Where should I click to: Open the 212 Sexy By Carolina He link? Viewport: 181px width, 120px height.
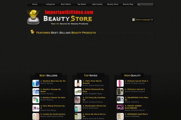click(x=94, y=99)
